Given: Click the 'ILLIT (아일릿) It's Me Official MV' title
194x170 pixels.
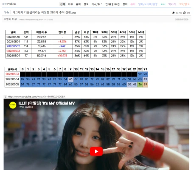Looking at the screenshot, I should (x=47, y=103).
